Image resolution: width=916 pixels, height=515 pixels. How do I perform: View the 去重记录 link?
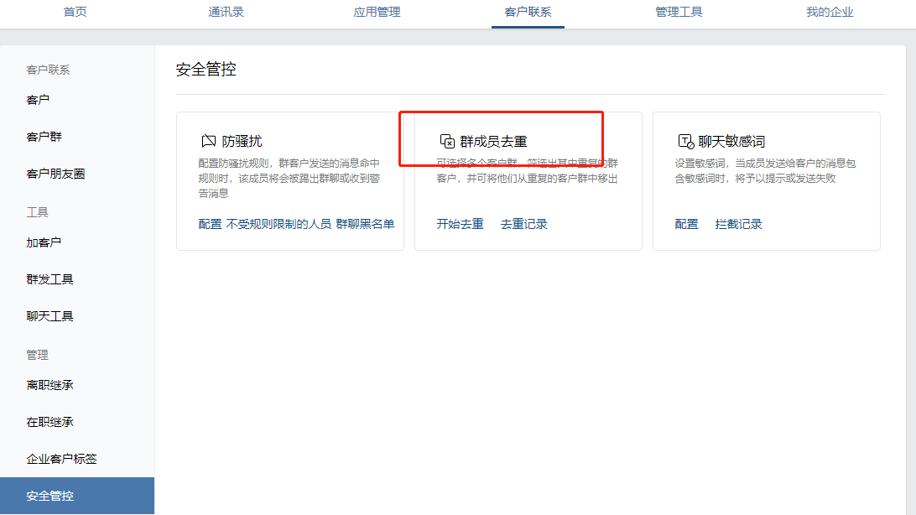523,224
